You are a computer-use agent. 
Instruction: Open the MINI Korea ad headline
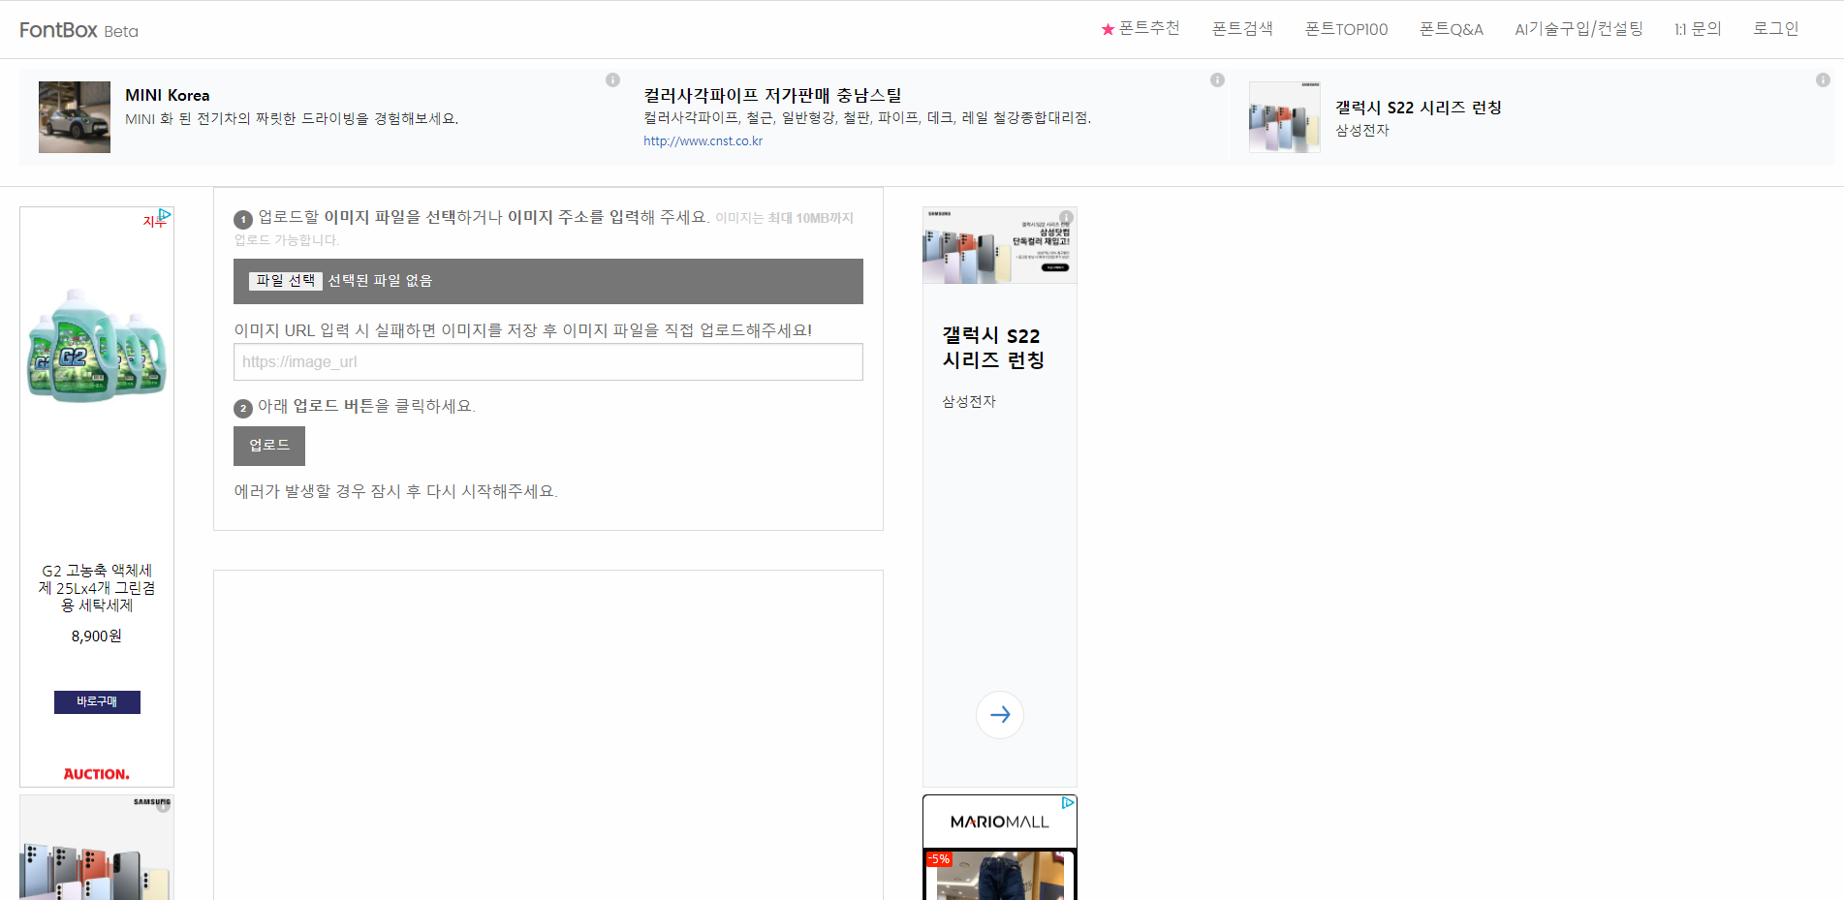click(x=167, y=95)
